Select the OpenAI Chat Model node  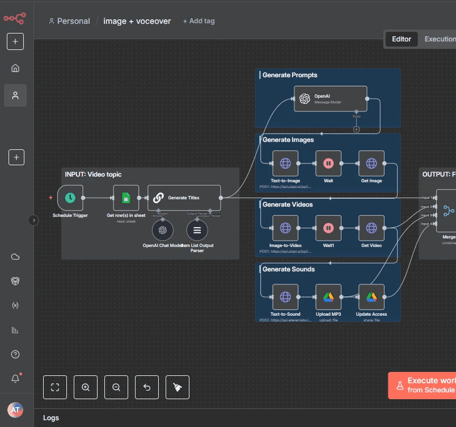(x=163, y=230)
